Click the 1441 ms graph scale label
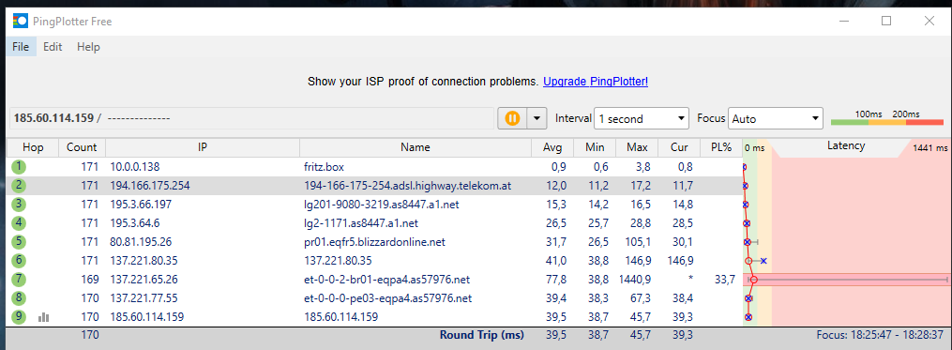The image size is (952, 350). pyautogui.click(x=929, y=147)
